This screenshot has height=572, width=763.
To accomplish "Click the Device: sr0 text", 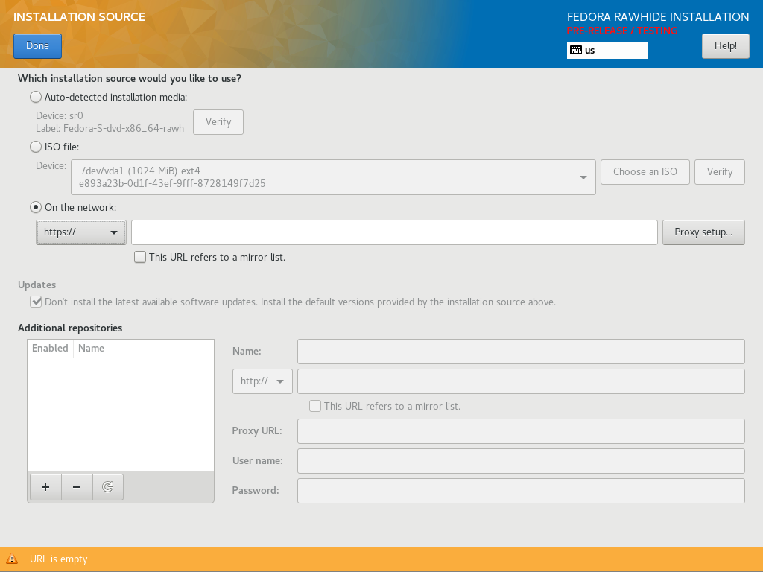I will tap(60, 115).
